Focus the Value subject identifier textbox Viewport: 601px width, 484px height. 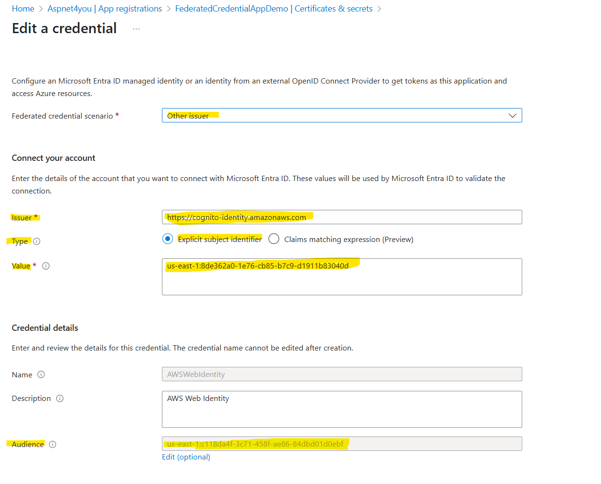(342, 277)
